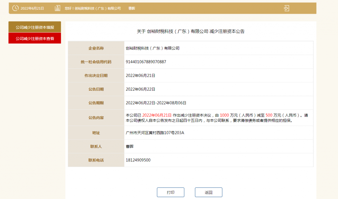Click the 公告内容 label cell
Viewport: 338px width, 199px height.
[96, 118]
